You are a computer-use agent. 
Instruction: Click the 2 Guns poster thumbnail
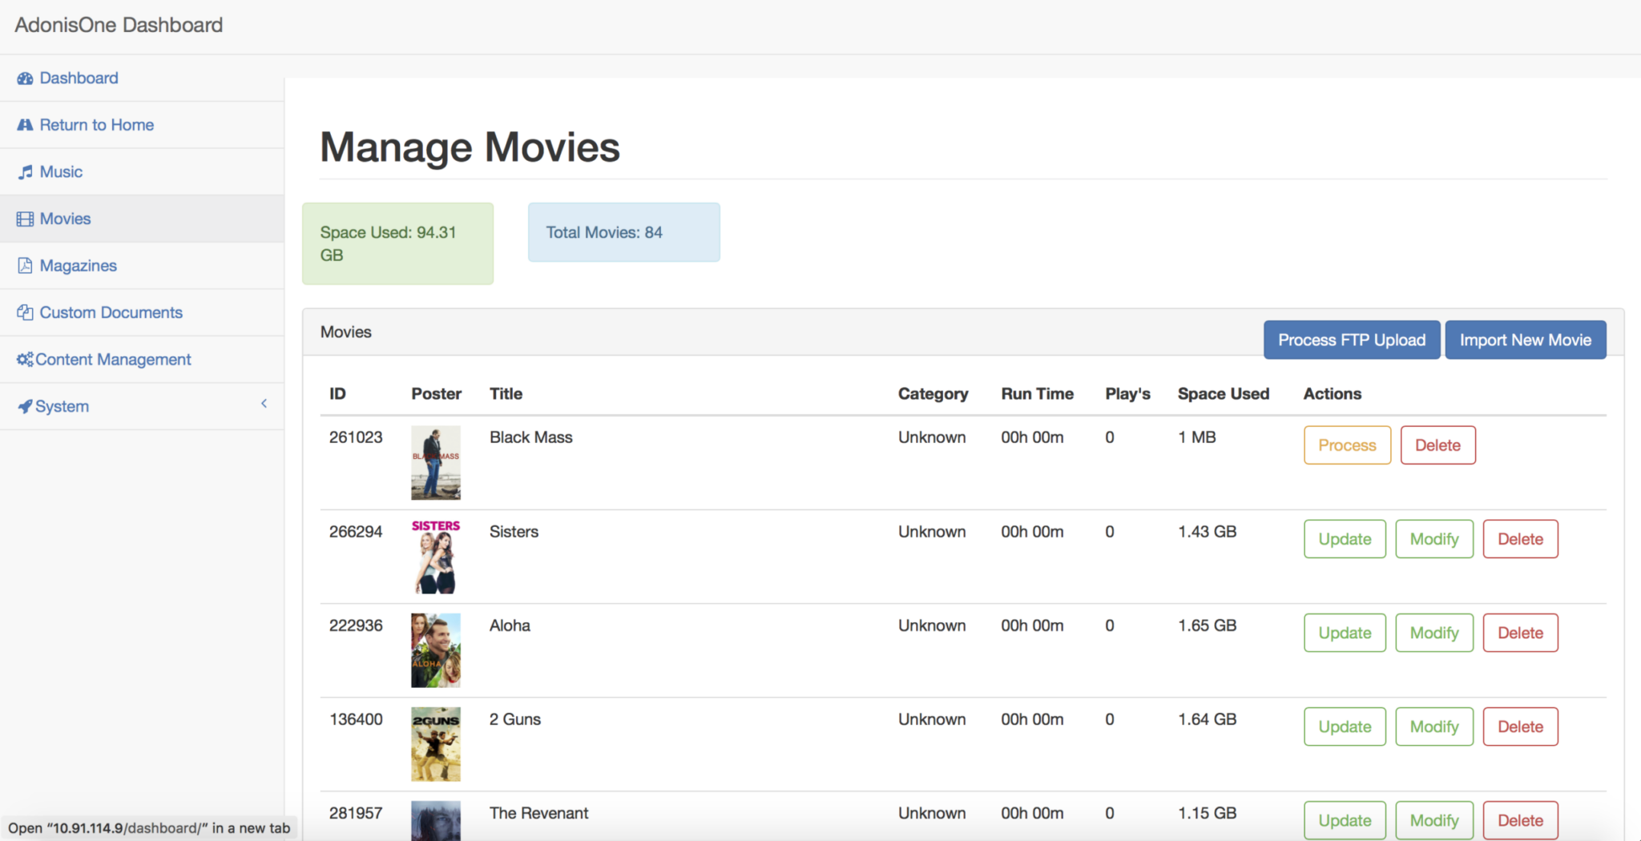click(436, 744)
